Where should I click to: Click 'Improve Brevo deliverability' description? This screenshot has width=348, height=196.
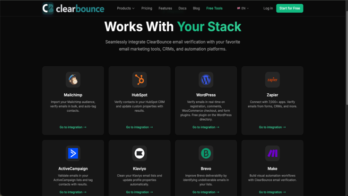(x=206, y=180)
